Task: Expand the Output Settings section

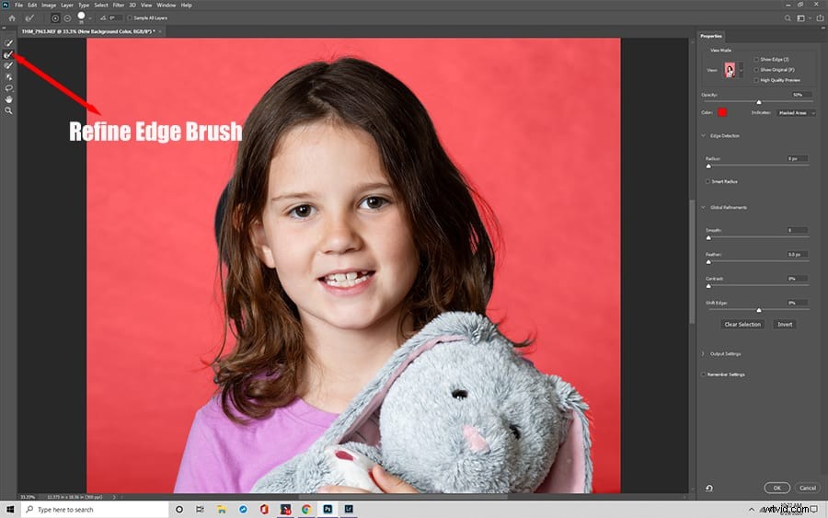Action: [x=704, y=354]
